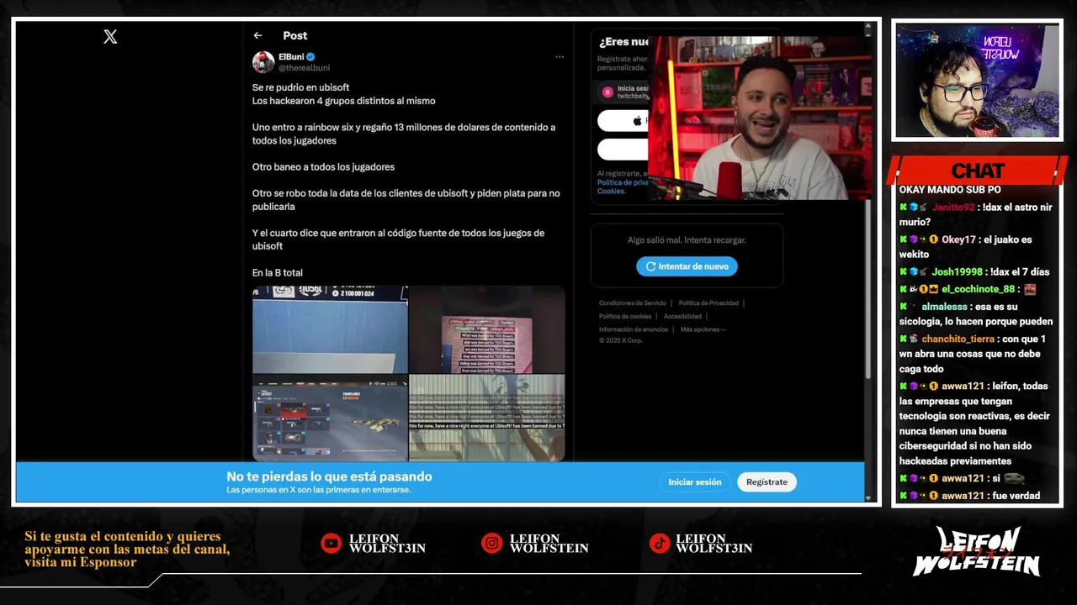The image size is (1077, 605).
Task: Click the TikTok icon in the footer
Action: [659, 544]
